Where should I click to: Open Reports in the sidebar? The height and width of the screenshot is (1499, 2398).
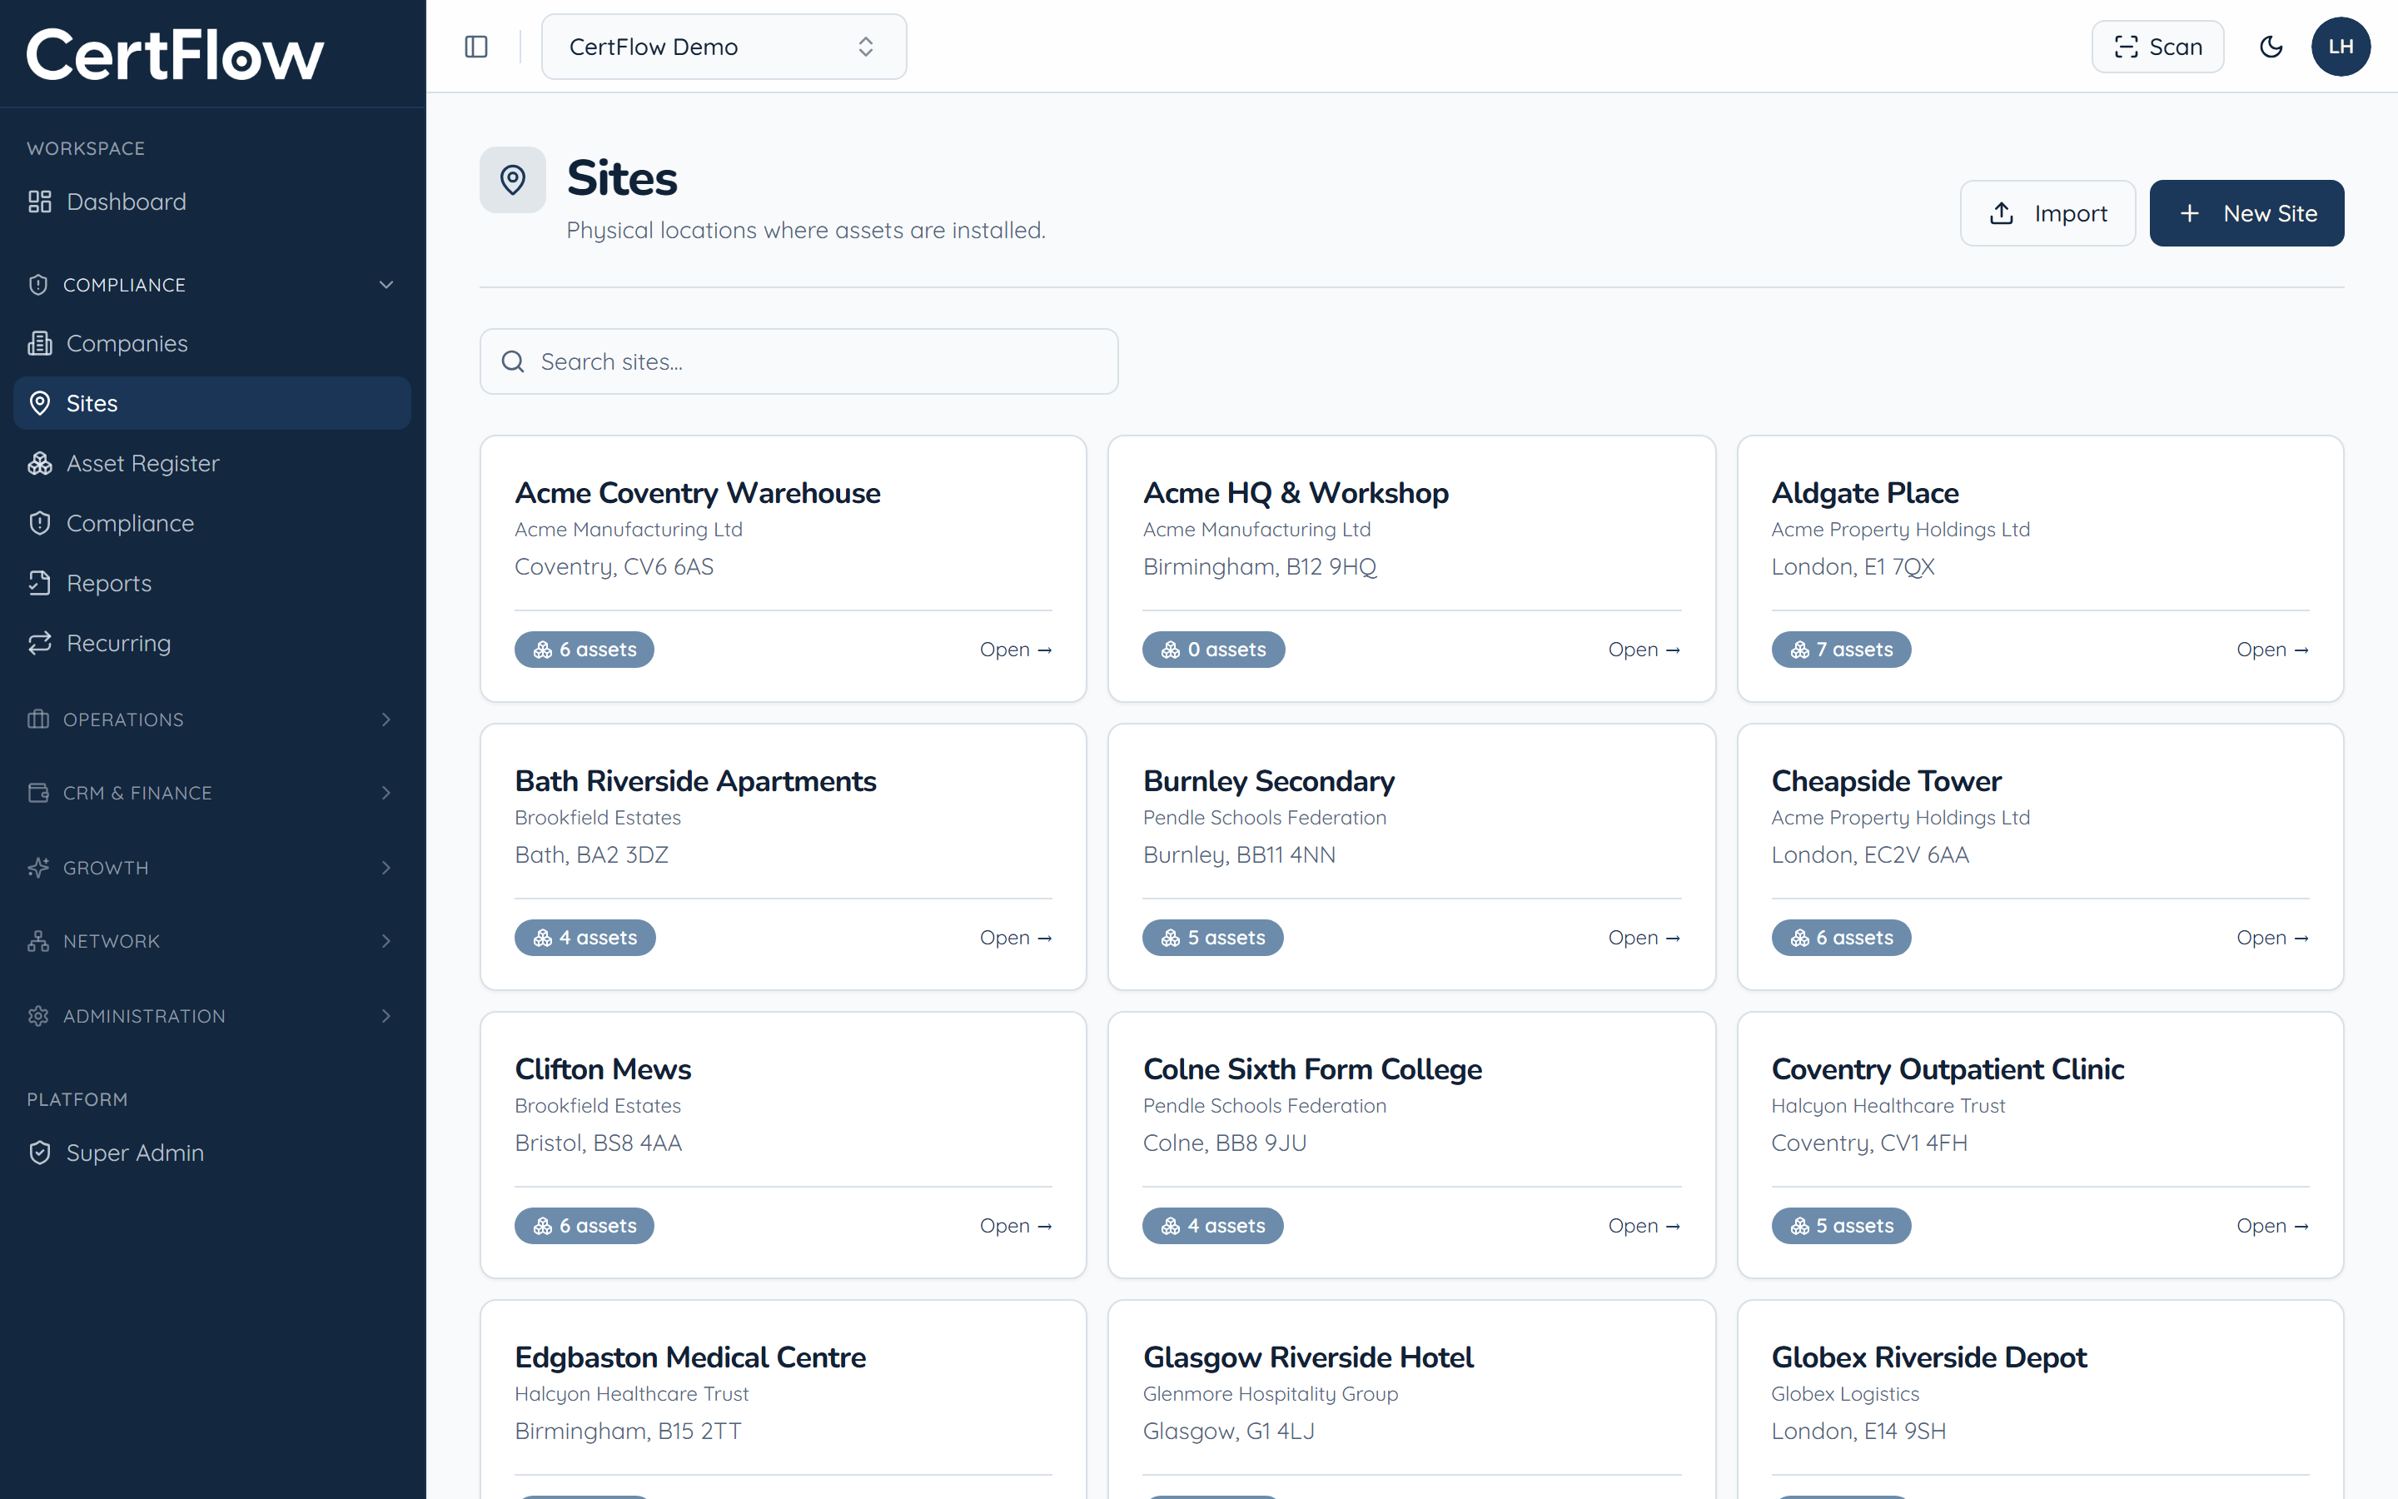point(212,583)
